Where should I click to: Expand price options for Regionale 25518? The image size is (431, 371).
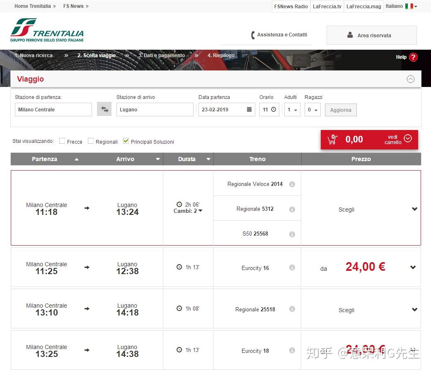(x=414, y=309)
